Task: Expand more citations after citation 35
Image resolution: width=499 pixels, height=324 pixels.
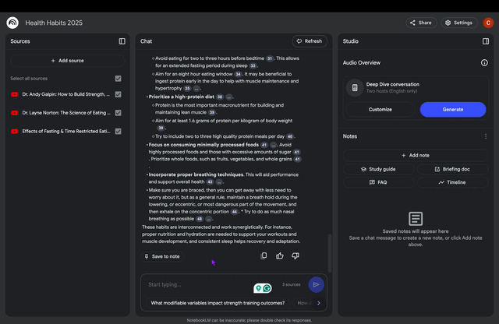Action: click(x=196, y=88)
